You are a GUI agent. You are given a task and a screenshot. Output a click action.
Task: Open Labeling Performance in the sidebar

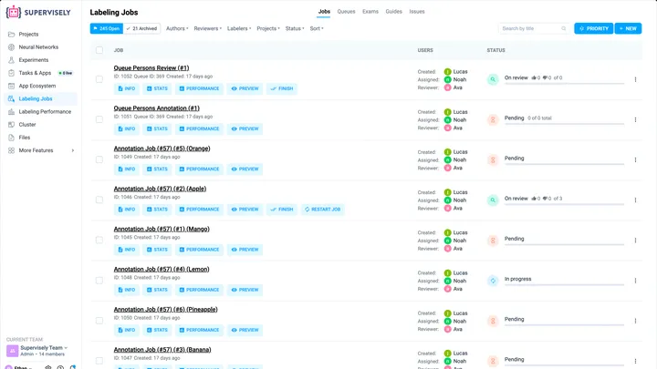click(45, 112)
